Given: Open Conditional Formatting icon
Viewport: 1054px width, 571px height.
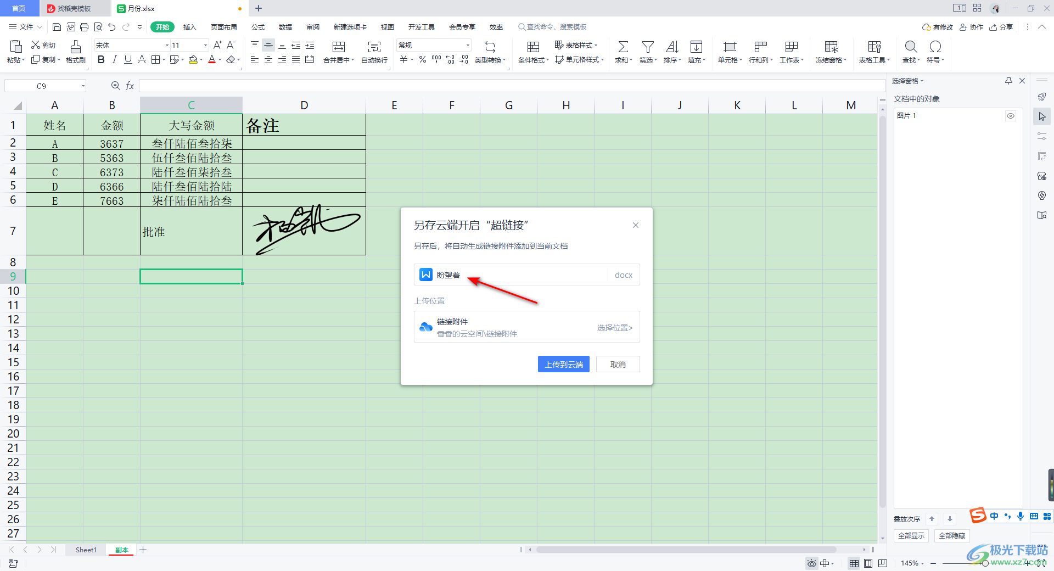Looking at the screenshot, I should tap(533, 47).
